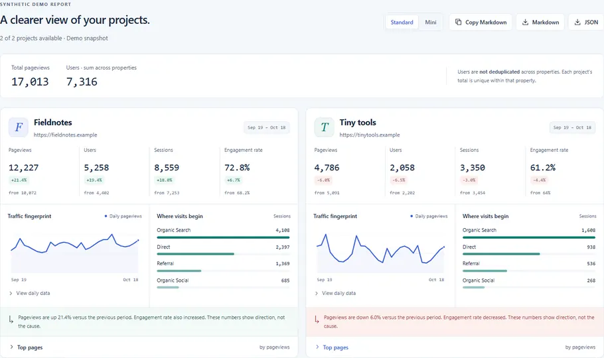This screenshot has height=358, width=604.
Task: Click the Fieldnotes F logo icon
Action: tap(19, 127)
